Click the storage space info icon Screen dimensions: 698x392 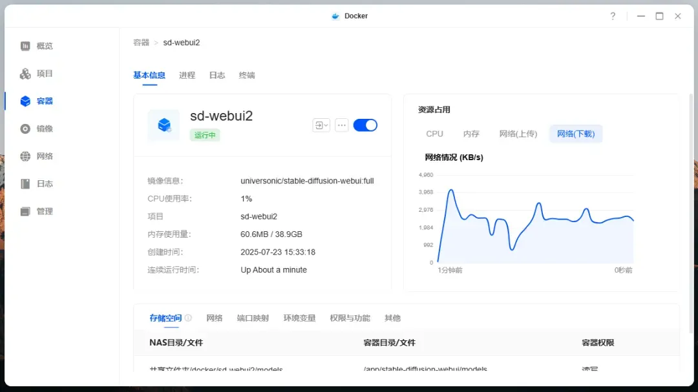(188, 318)
